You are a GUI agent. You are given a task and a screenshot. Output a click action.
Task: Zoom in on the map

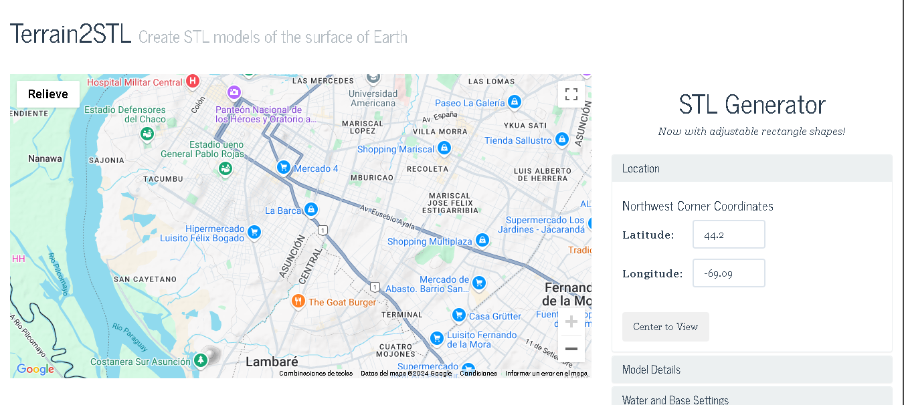click(571, 321)
